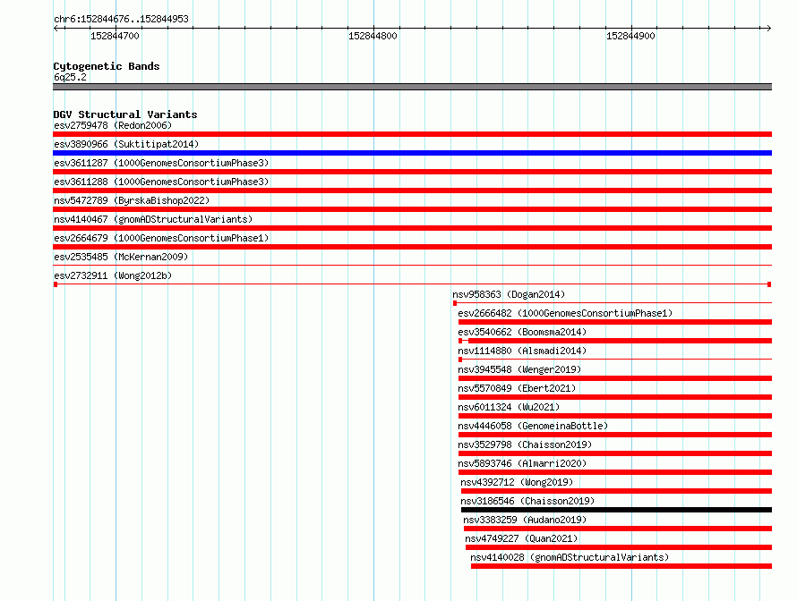
Task: Open nsv3945548 (Wenger2019) variant
Action: tap(519, 369)
